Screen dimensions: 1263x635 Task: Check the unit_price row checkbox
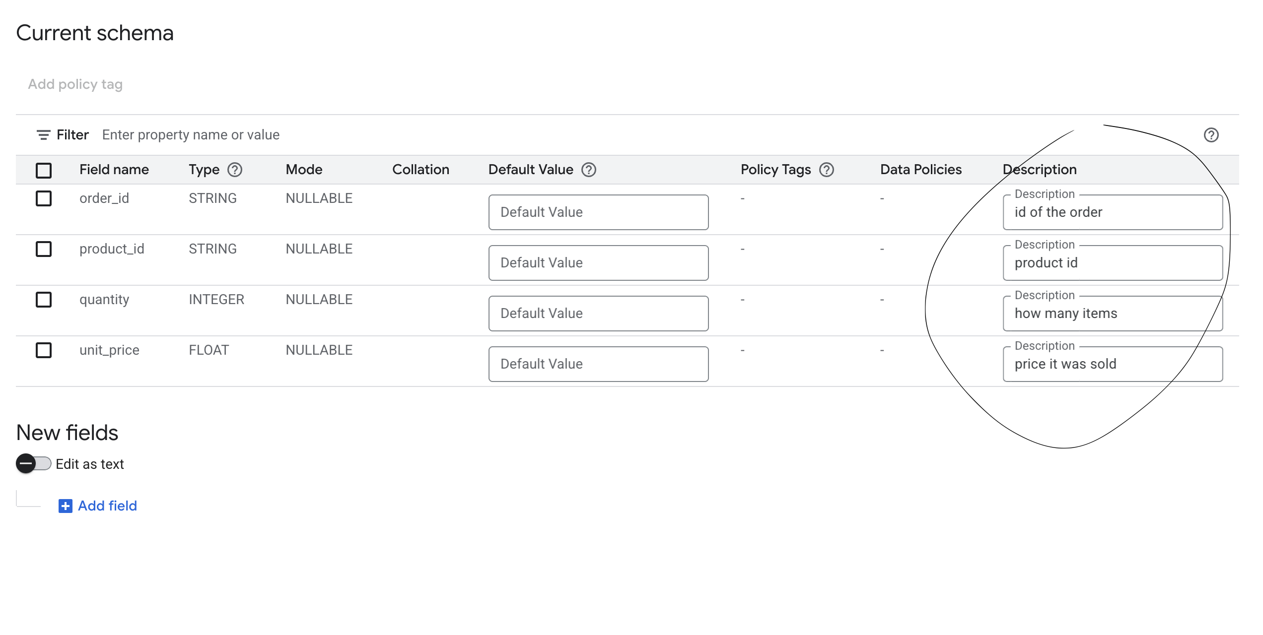point(44,350)
